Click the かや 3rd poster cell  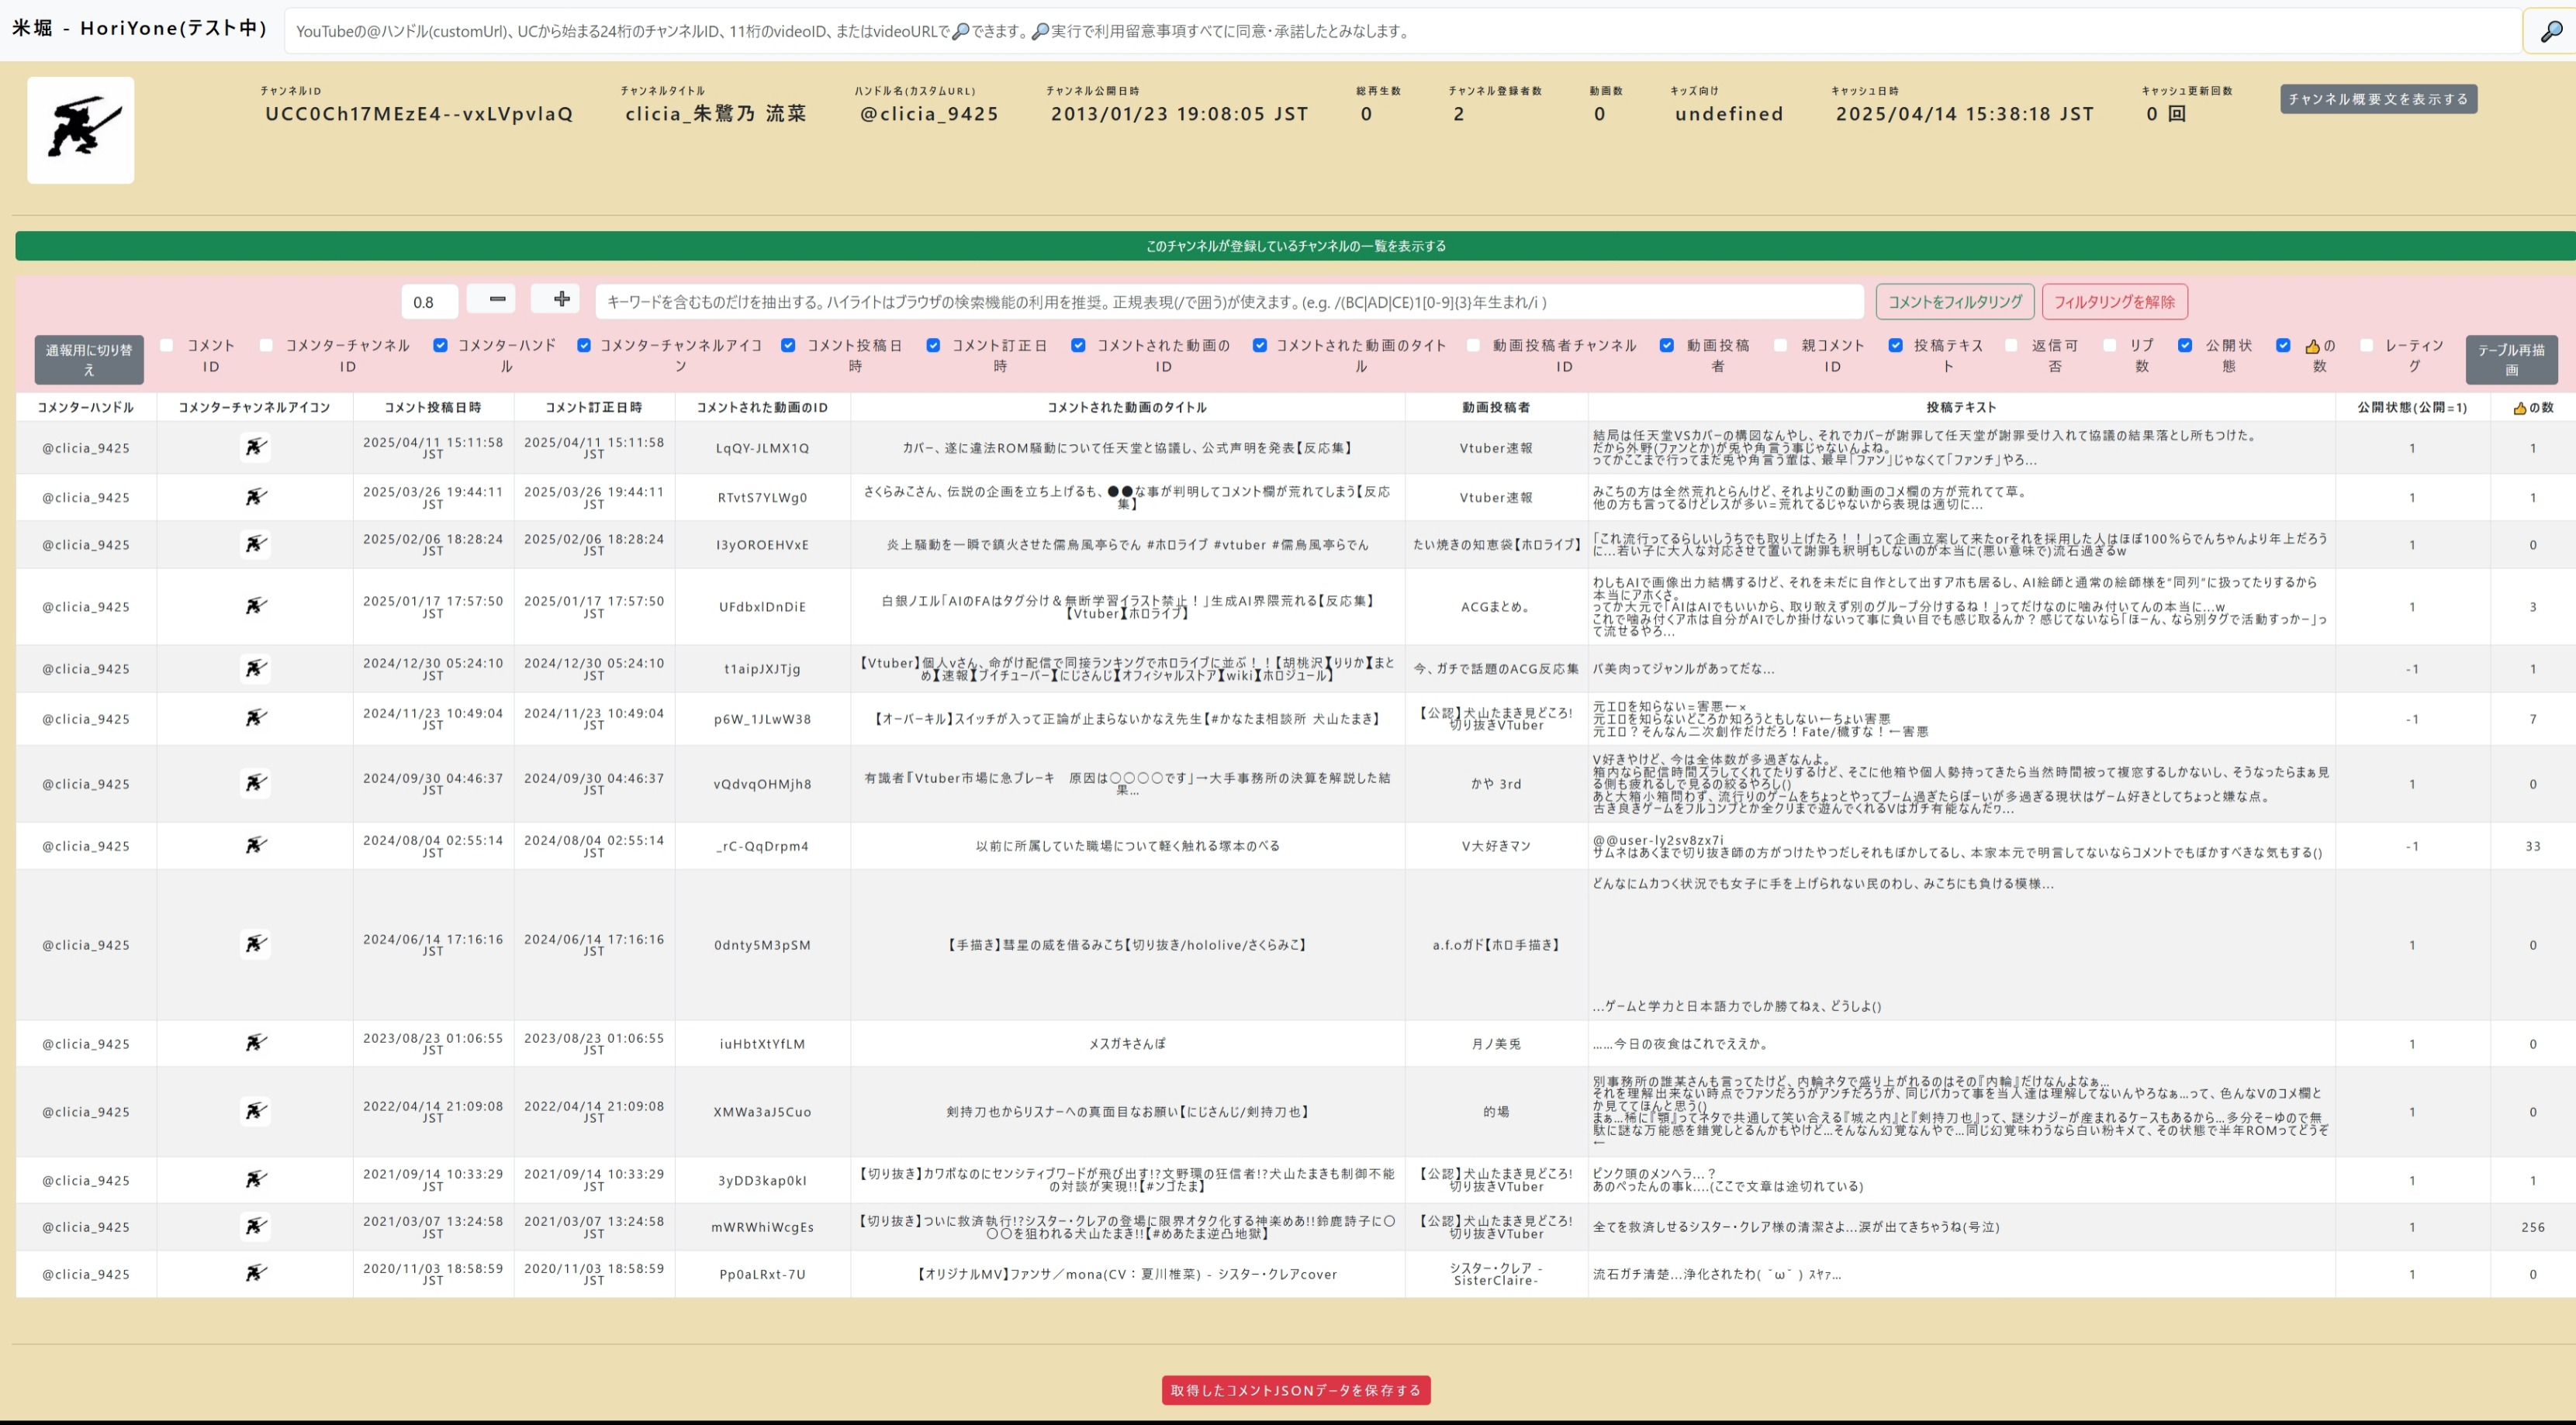pos(1496,784)
